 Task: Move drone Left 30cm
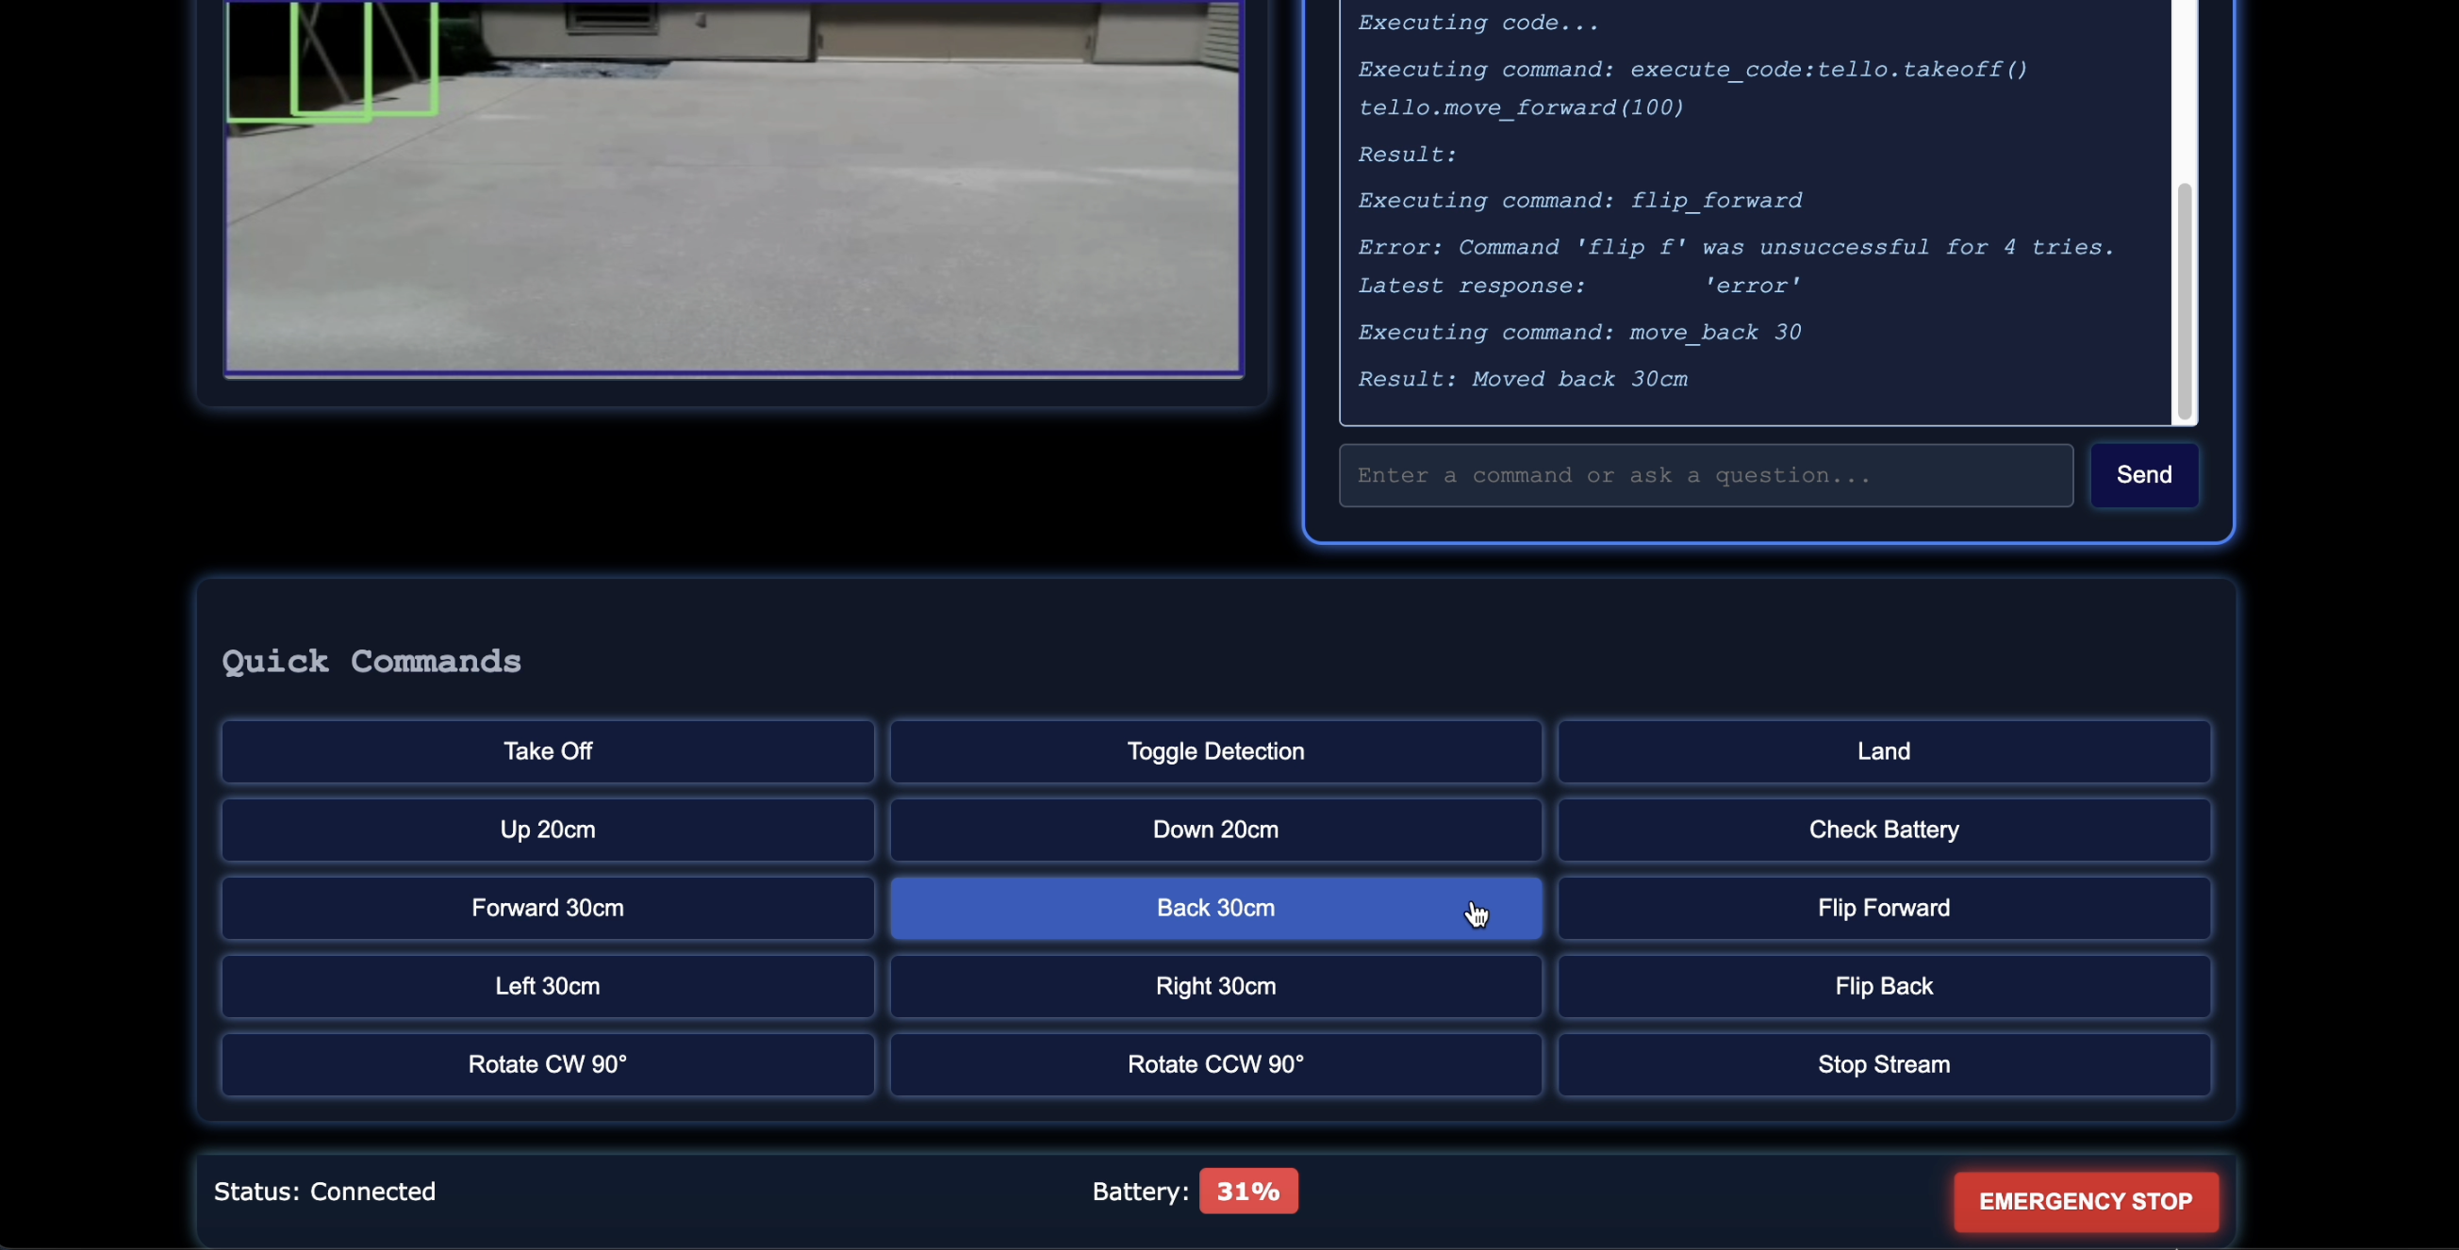547,986
